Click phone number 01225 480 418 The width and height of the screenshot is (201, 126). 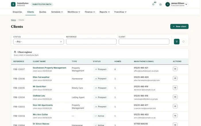point(141,96)
